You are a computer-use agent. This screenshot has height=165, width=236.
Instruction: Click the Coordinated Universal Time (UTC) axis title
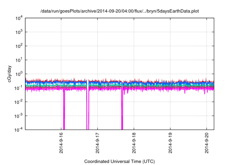[x=119, y=162]
